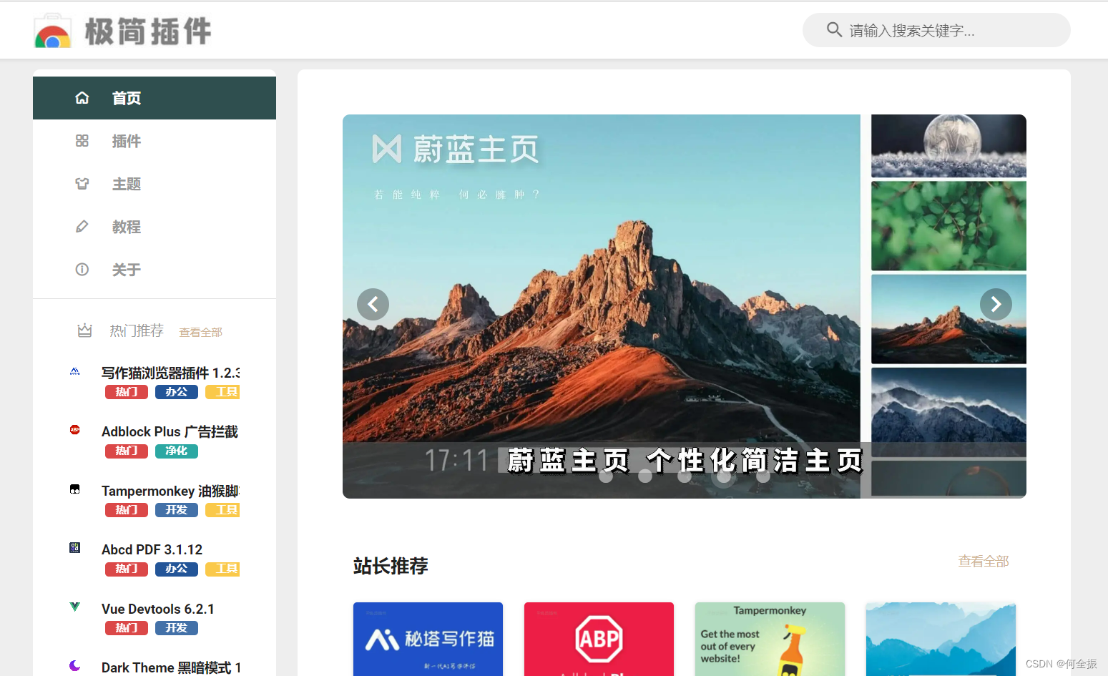Open Tampermonkey 油猴脚本 entry

coord(170,491)
